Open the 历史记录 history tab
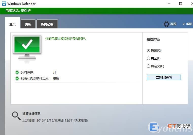This screenshot has height=135, width=193. click(x=47, y=24)
